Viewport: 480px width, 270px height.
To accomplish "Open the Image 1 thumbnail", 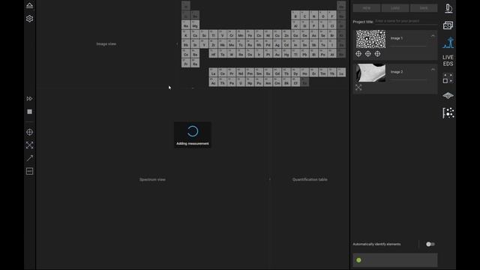I will 370,39.
